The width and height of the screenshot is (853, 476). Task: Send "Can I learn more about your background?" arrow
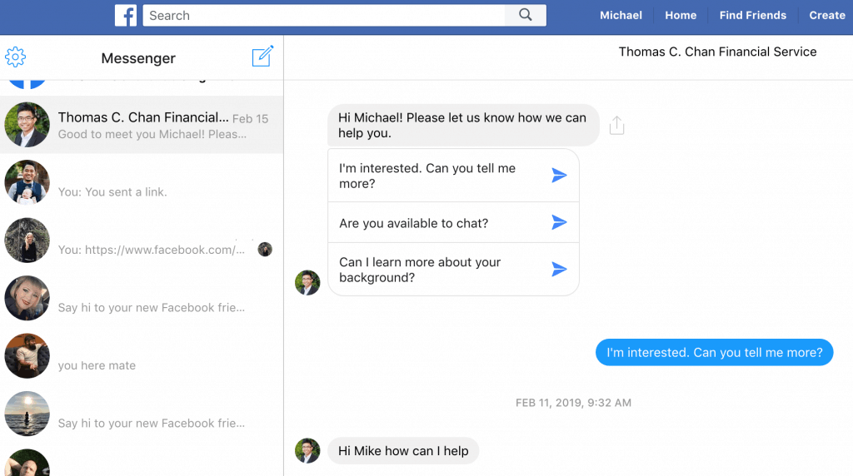(559, 269)
